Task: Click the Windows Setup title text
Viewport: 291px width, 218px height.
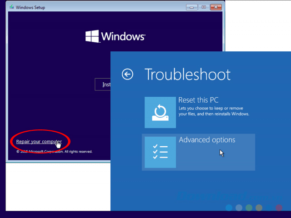Action: 30,7
